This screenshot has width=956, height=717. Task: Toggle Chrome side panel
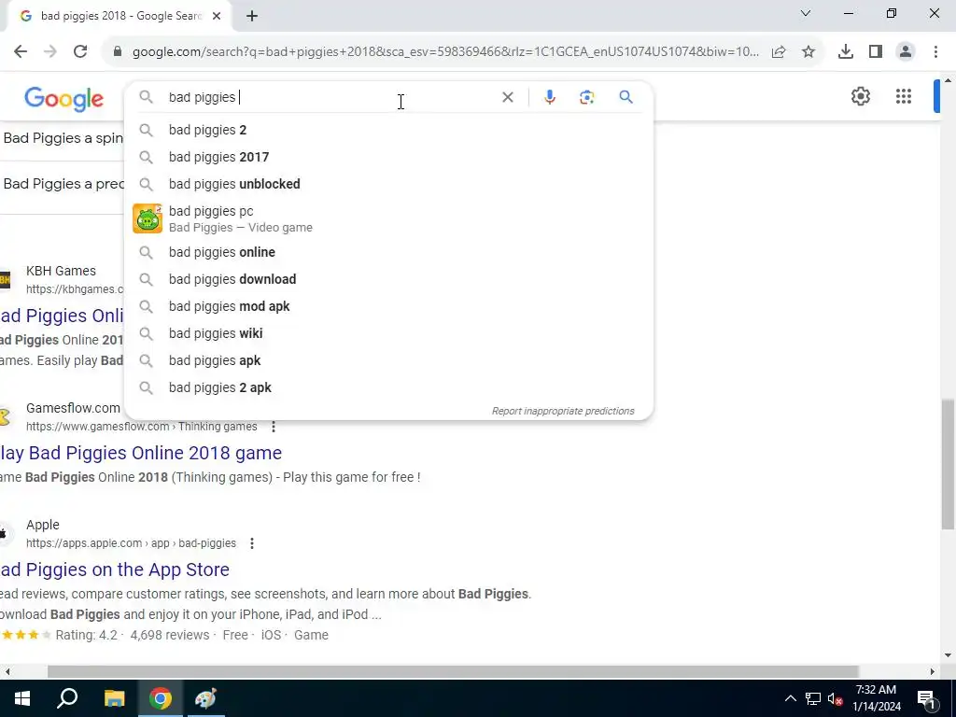tap(876, 52)
